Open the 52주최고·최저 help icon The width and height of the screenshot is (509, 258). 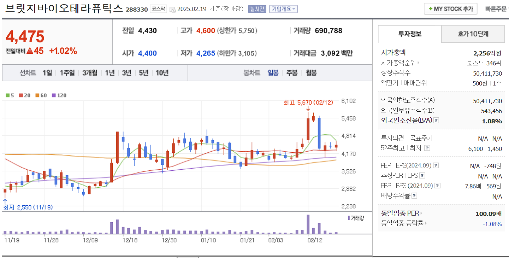click(428, 148)
